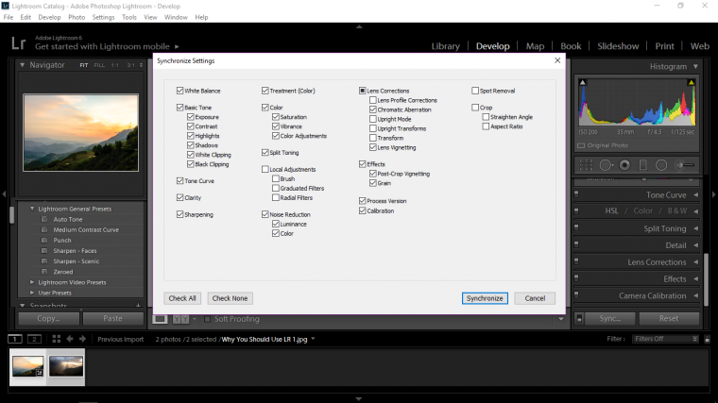Screen dimensions: 718x403
Task: Select the Graduated Filter tool icon
Action: [643, 165]
